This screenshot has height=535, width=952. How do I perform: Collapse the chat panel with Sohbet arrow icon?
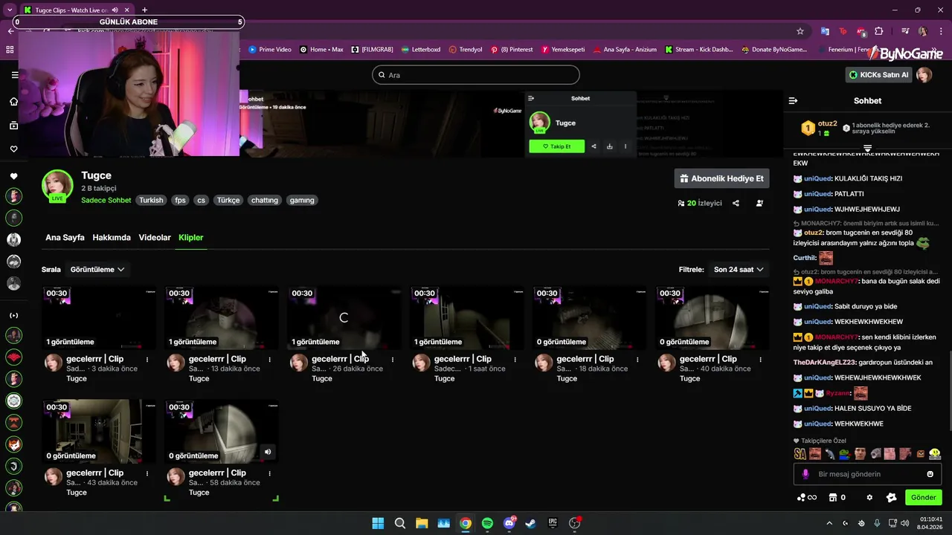click(x=793, y=100)
